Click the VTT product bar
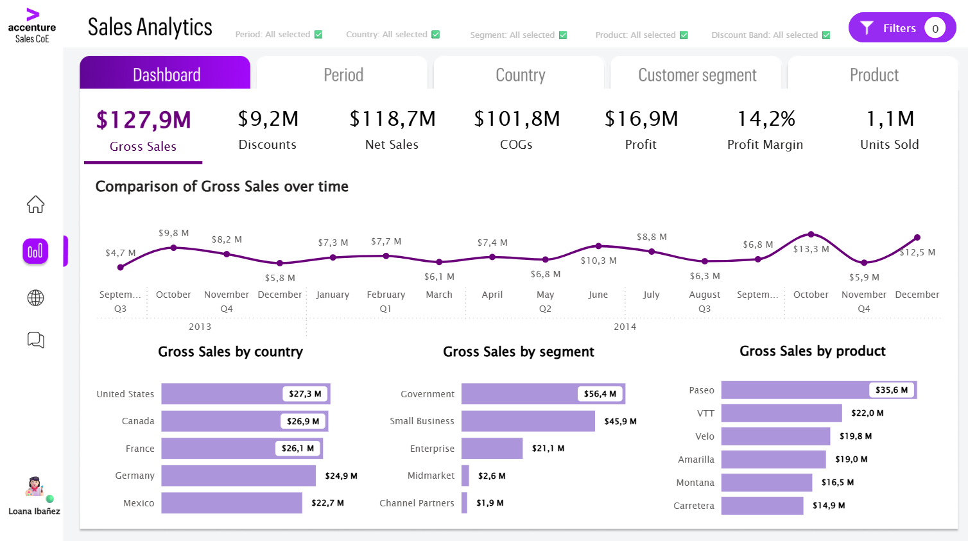Image resolution: width=968 pixels, height=541 pixels. [x=782, y=413]
